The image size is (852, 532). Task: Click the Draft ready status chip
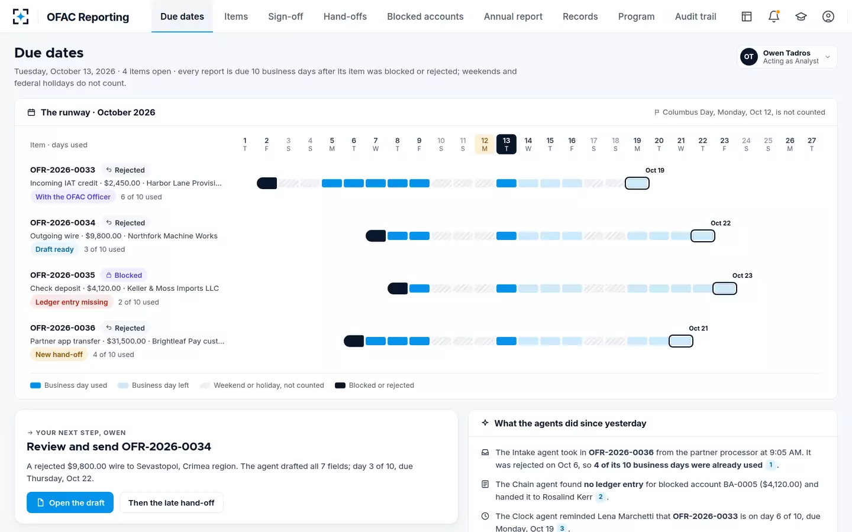54,249
